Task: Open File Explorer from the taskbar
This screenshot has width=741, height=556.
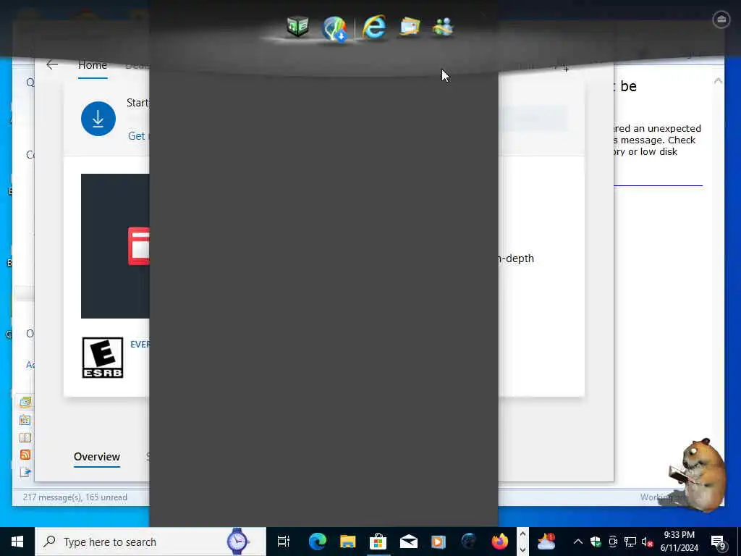Action: pyautogui.click(x=348, y=542)
